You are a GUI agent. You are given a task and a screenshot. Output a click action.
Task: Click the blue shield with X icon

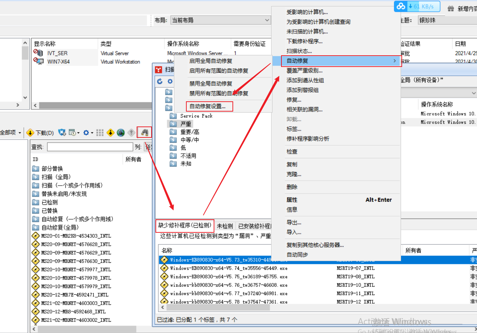[62, 132]
